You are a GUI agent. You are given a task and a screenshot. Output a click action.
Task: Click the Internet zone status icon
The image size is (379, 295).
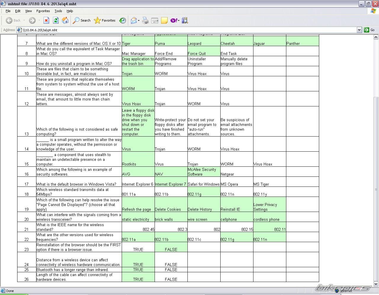(337, 291)
